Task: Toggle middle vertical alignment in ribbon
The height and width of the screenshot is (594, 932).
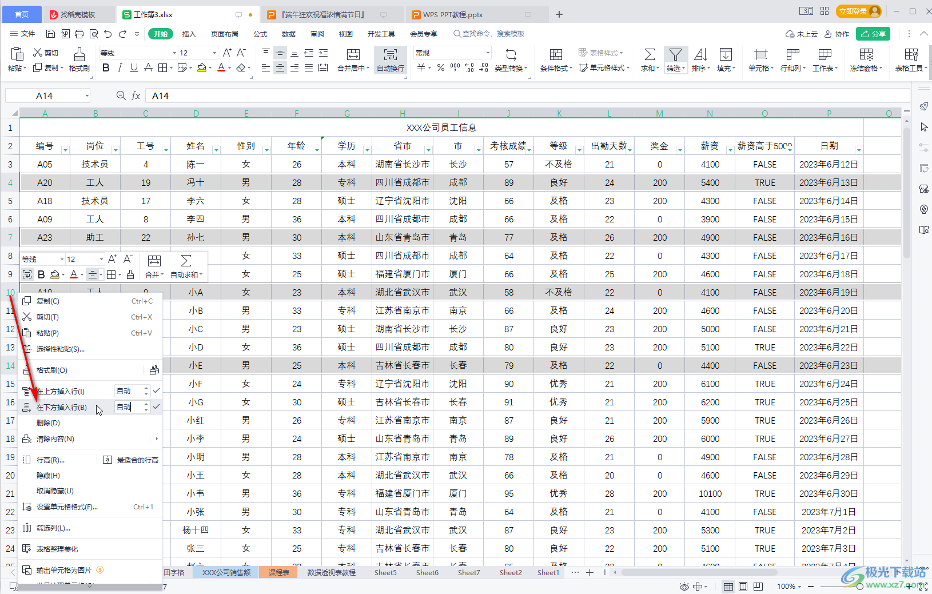Action: [x=280, y=53]
